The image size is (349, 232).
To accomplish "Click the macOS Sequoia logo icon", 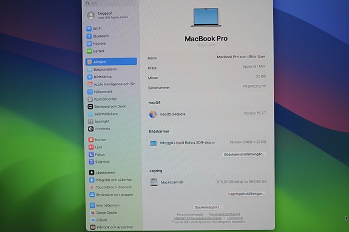I will [x=153, y=114].
